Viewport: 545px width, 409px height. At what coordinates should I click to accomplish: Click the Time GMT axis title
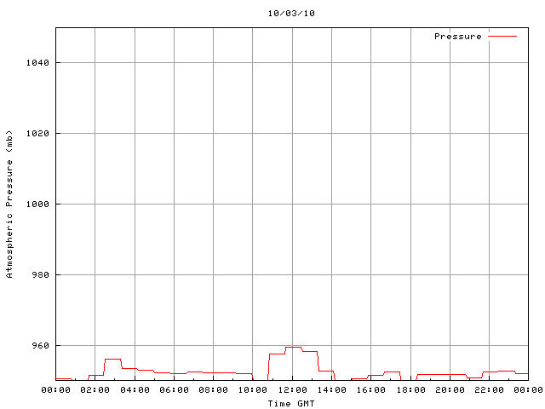pyautogui.click(x=291, y=404)
